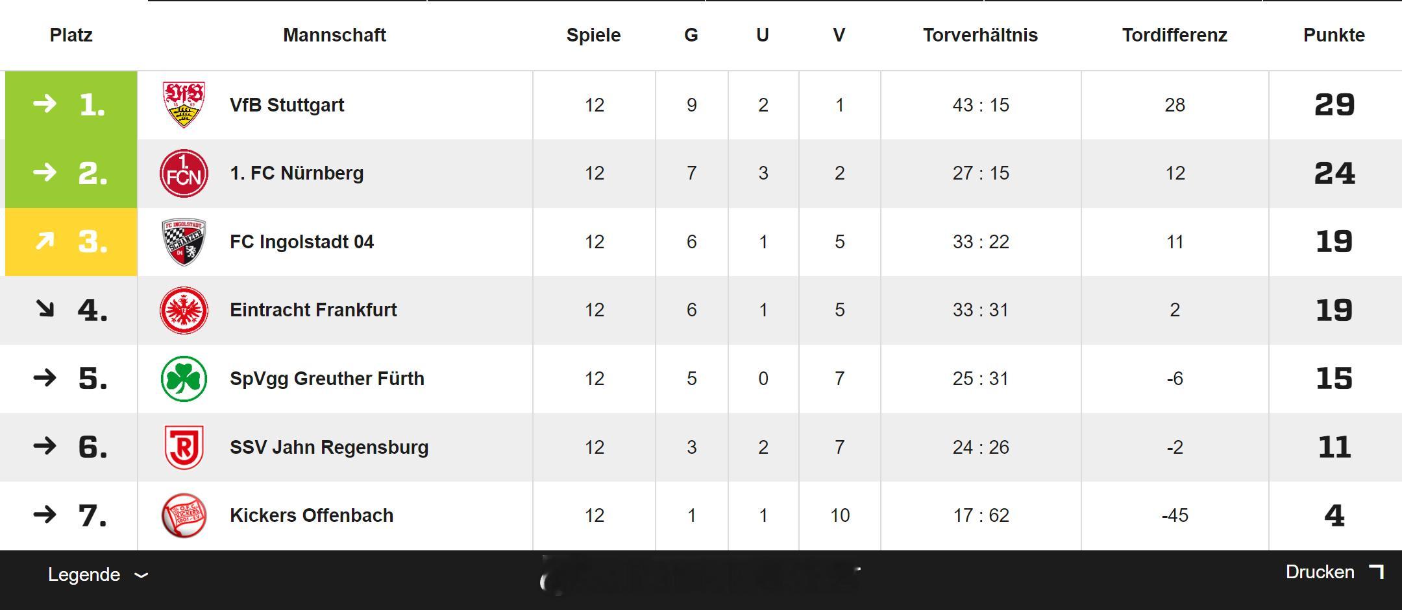Click the Legende chevron arrow

141,575
